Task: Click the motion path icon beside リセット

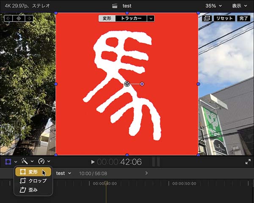Action: click(x=207, y=19)
